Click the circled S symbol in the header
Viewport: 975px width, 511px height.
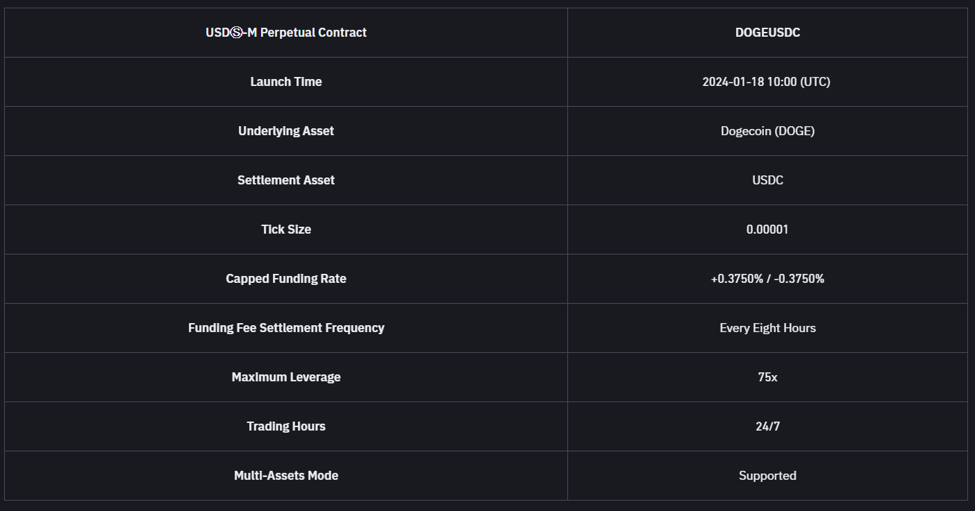click(x=236, y=33)
